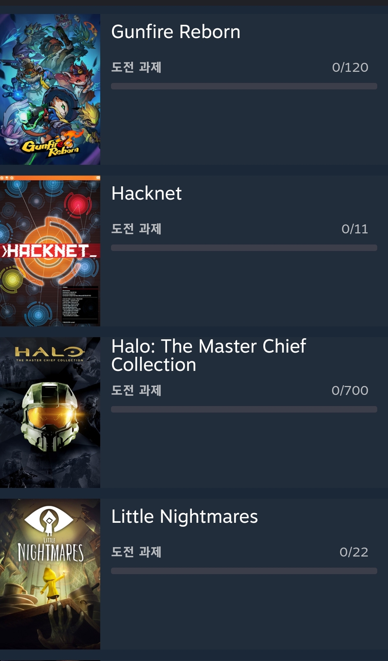Image resolution: width=388 pixels, height=661 pixels.
Task: Click the 0/120 achievement count
Action: (350, 68)
